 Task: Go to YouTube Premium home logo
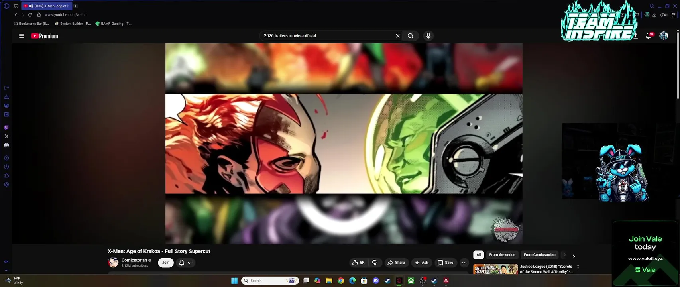(x=45, y=36)
